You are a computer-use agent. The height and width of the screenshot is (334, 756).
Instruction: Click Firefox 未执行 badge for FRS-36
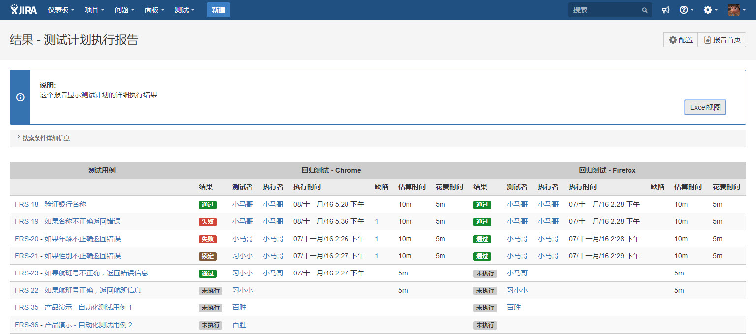[485, 325]
